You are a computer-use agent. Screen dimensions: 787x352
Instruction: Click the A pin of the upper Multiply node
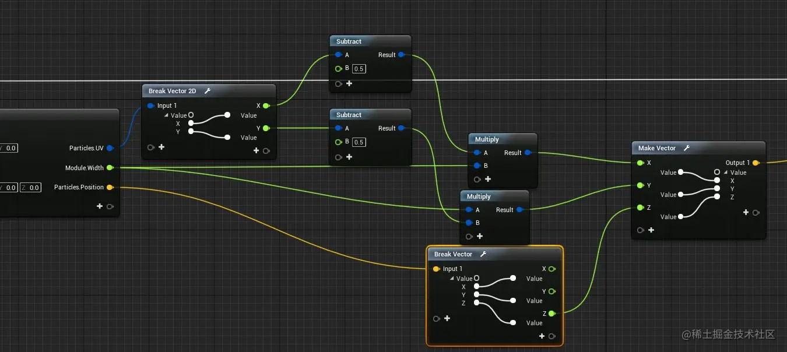coord(477,153)
